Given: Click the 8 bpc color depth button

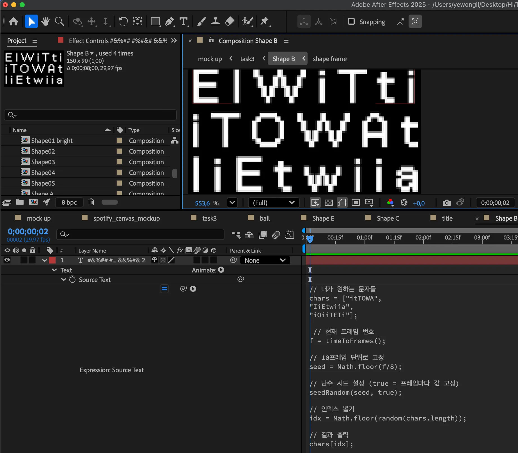Looking at the screenshot, I should click(69, 202).
